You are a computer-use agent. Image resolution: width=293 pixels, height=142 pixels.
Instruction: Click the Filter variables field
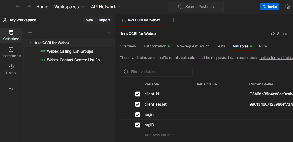[156, 72]
